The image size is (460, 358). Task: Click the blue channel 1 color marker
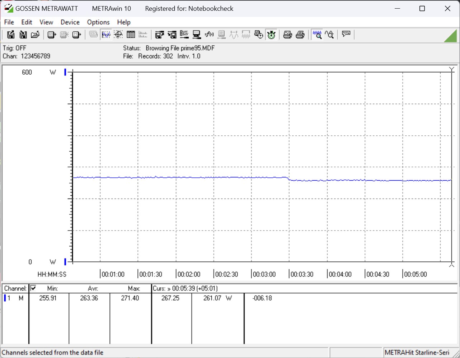pyautogui.click(x=5, y=298)
